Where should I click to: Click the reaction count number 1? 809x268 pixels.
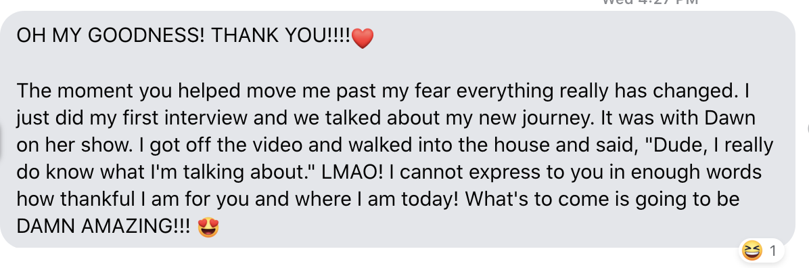(773, 252)
